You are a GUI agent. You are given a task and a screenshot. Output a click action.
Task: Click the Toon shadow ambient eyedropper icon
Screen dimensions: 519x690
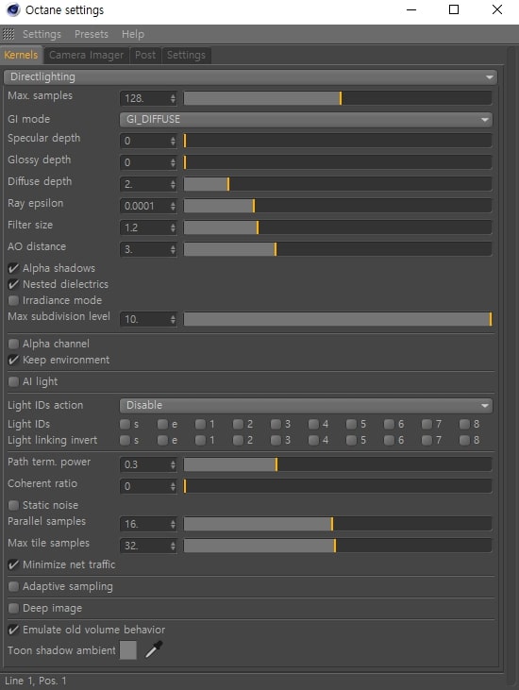coord(154,649)
